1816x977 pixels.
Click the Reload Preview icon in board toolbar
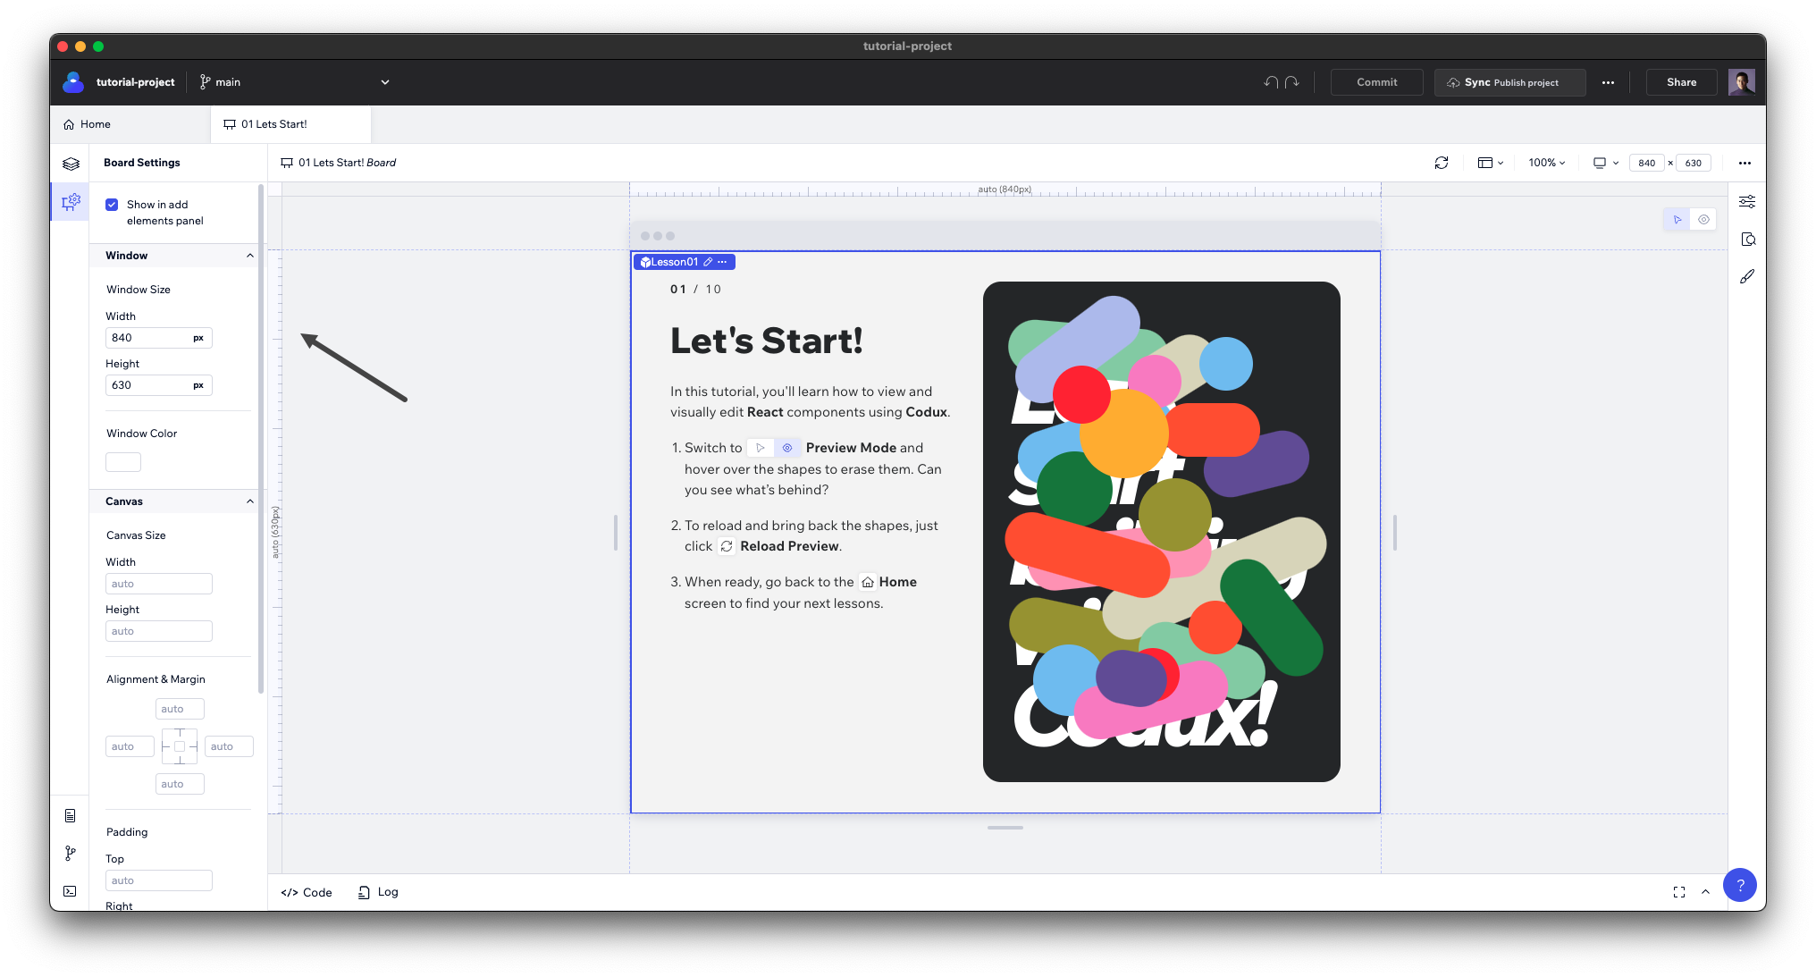1442,163
